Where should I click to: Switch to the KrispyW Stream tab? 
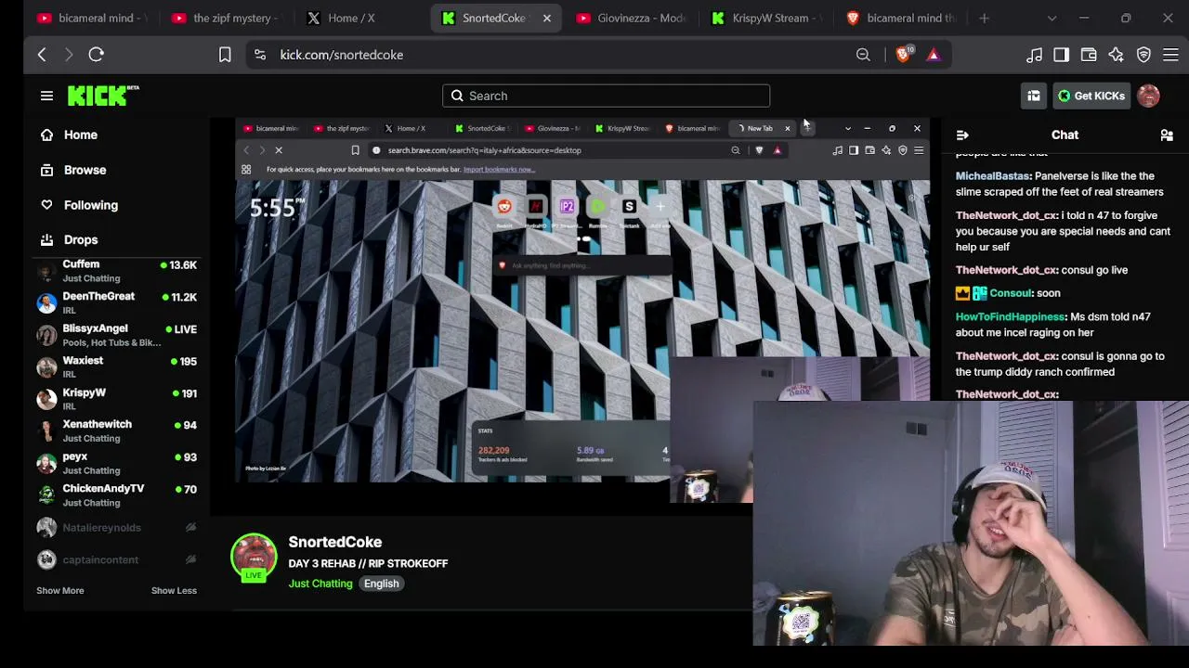point(764,18)
